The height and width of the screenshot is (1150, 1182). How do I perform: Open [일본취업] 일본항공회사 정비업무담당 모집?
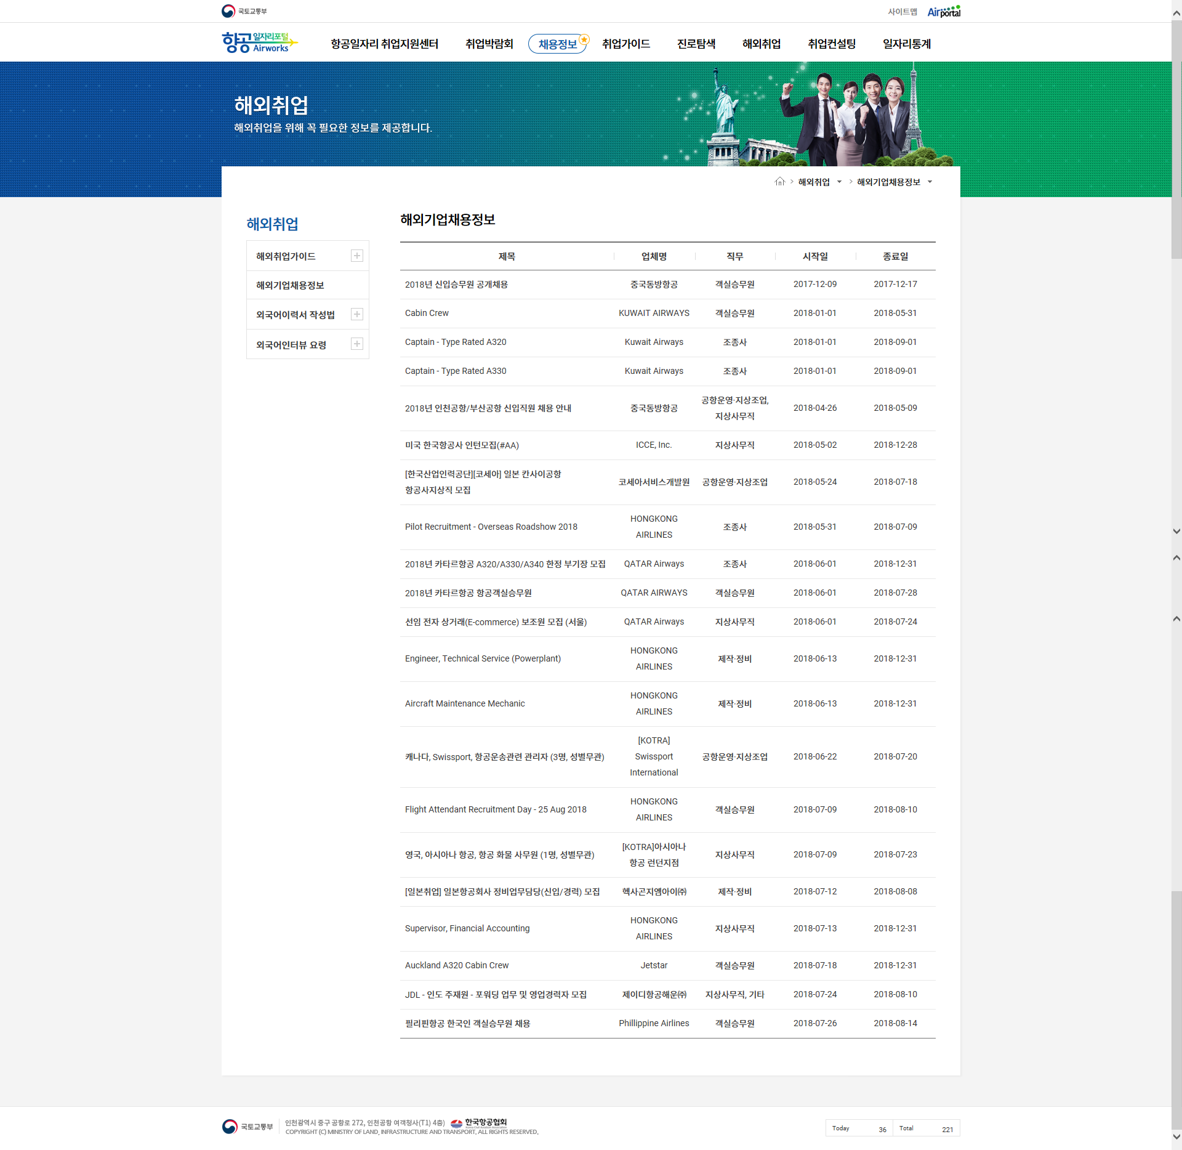coord(502,892)
